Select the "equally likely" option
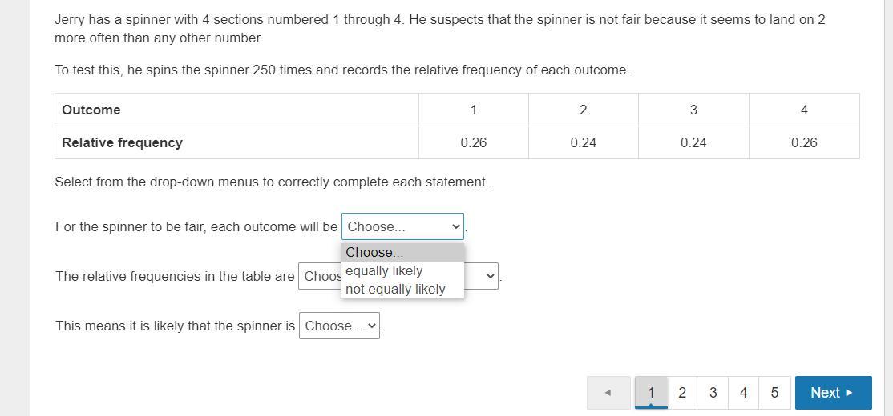 [385, 270]
